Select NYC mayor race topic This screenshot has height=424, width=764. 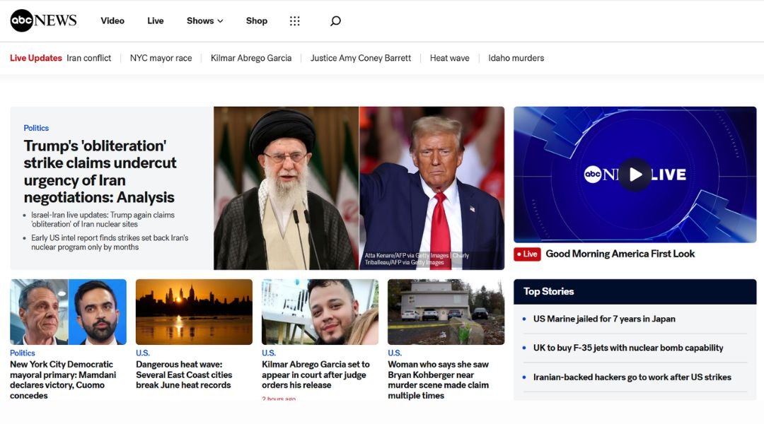point(161,58)
